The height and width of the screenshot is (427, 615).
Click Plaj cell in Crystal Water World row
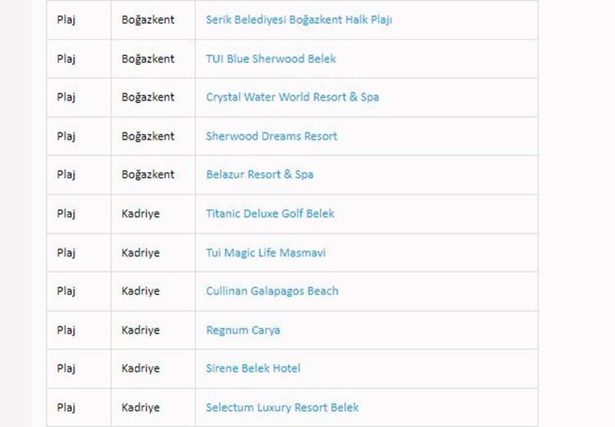(66, 97)
